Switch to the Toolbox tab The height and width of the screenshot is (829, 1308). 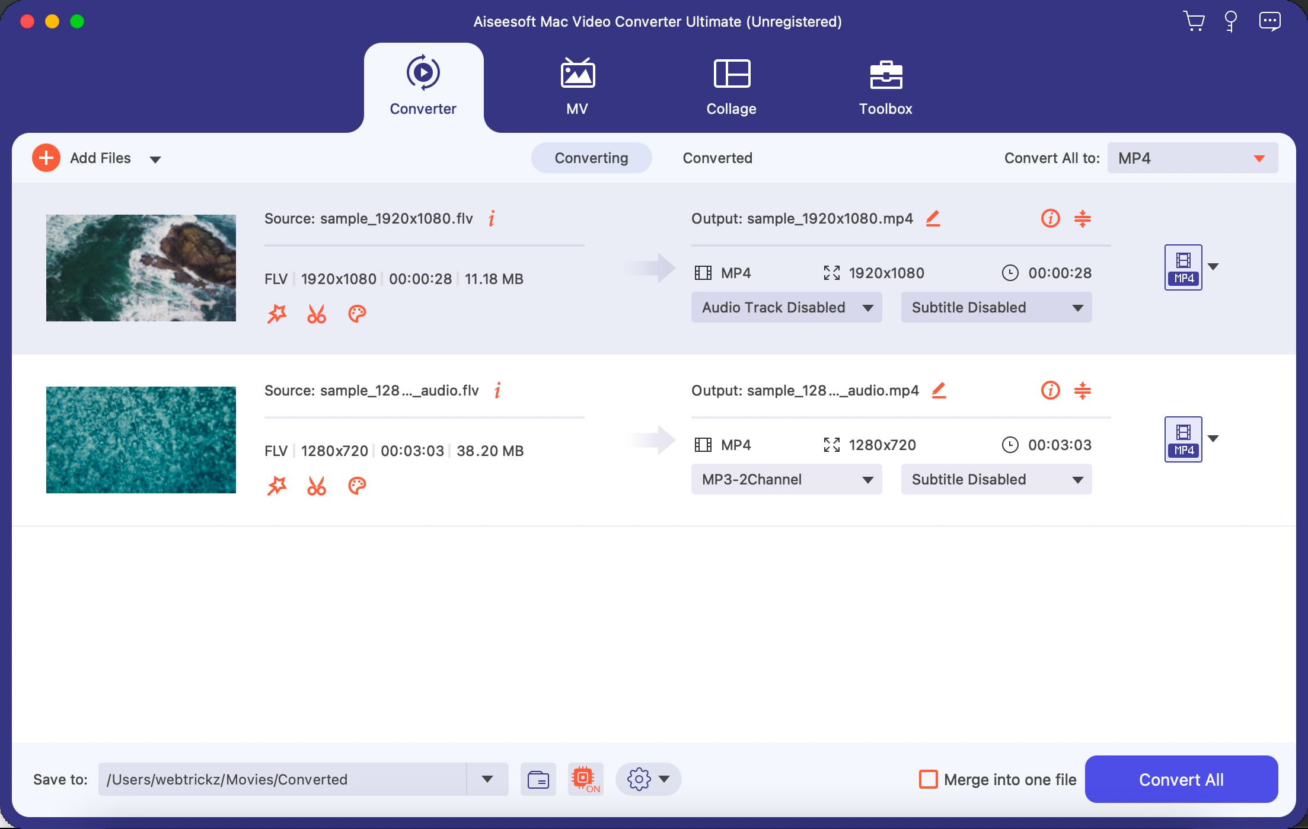tap(885, 88)
